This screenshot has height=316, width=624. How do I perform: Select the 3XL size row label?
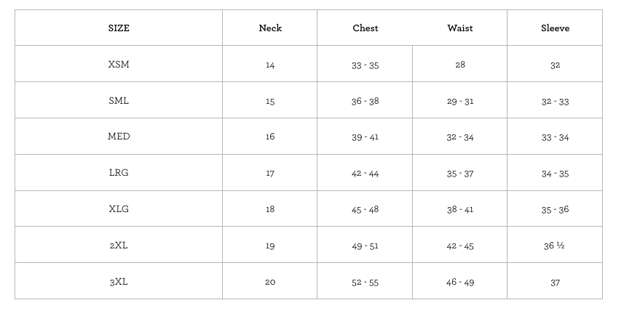119,282
